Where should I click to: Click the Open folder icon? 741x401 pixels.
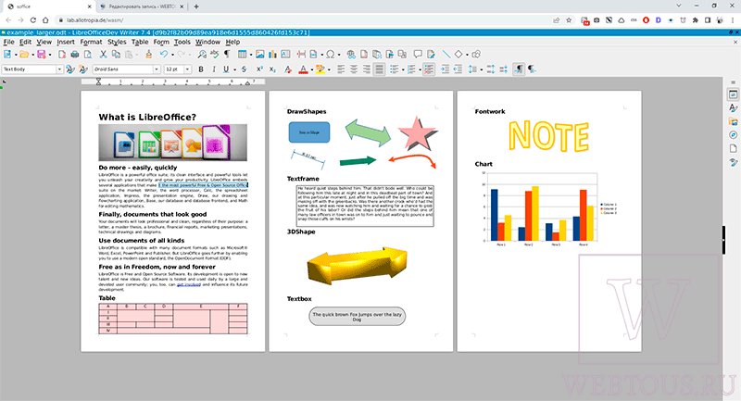pos(24,55)
